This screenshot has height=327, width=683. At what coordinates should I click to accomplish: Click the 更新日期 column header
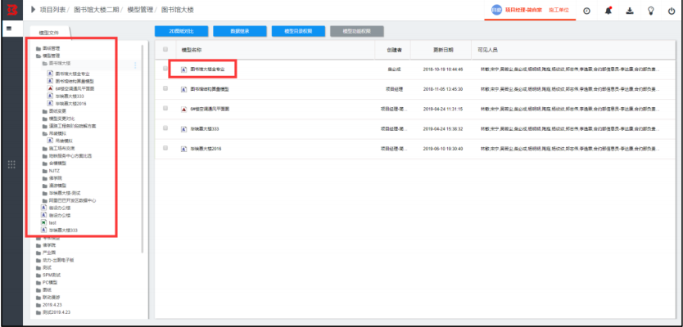[x=443, y=50]
